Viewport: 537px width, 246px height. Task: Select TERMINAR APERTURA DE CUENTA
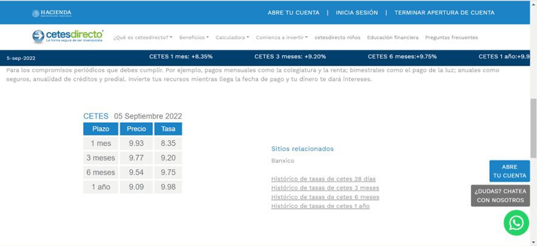pyautogui.click(x=444, y=13)
